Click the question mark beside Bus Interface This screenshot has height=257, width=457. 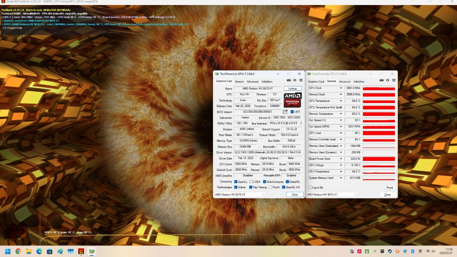301,123
